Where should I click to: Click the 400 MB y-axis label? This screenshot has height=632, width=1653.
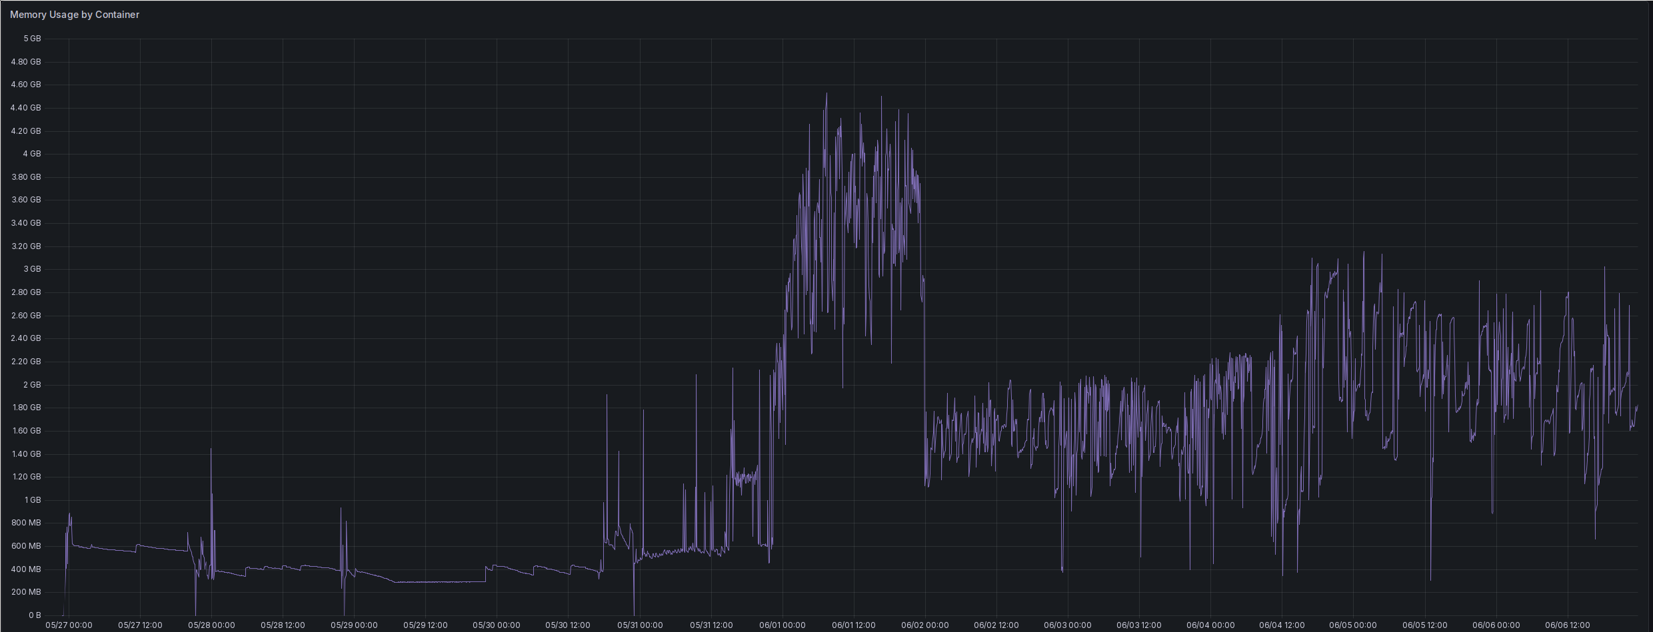pos(26,569)
